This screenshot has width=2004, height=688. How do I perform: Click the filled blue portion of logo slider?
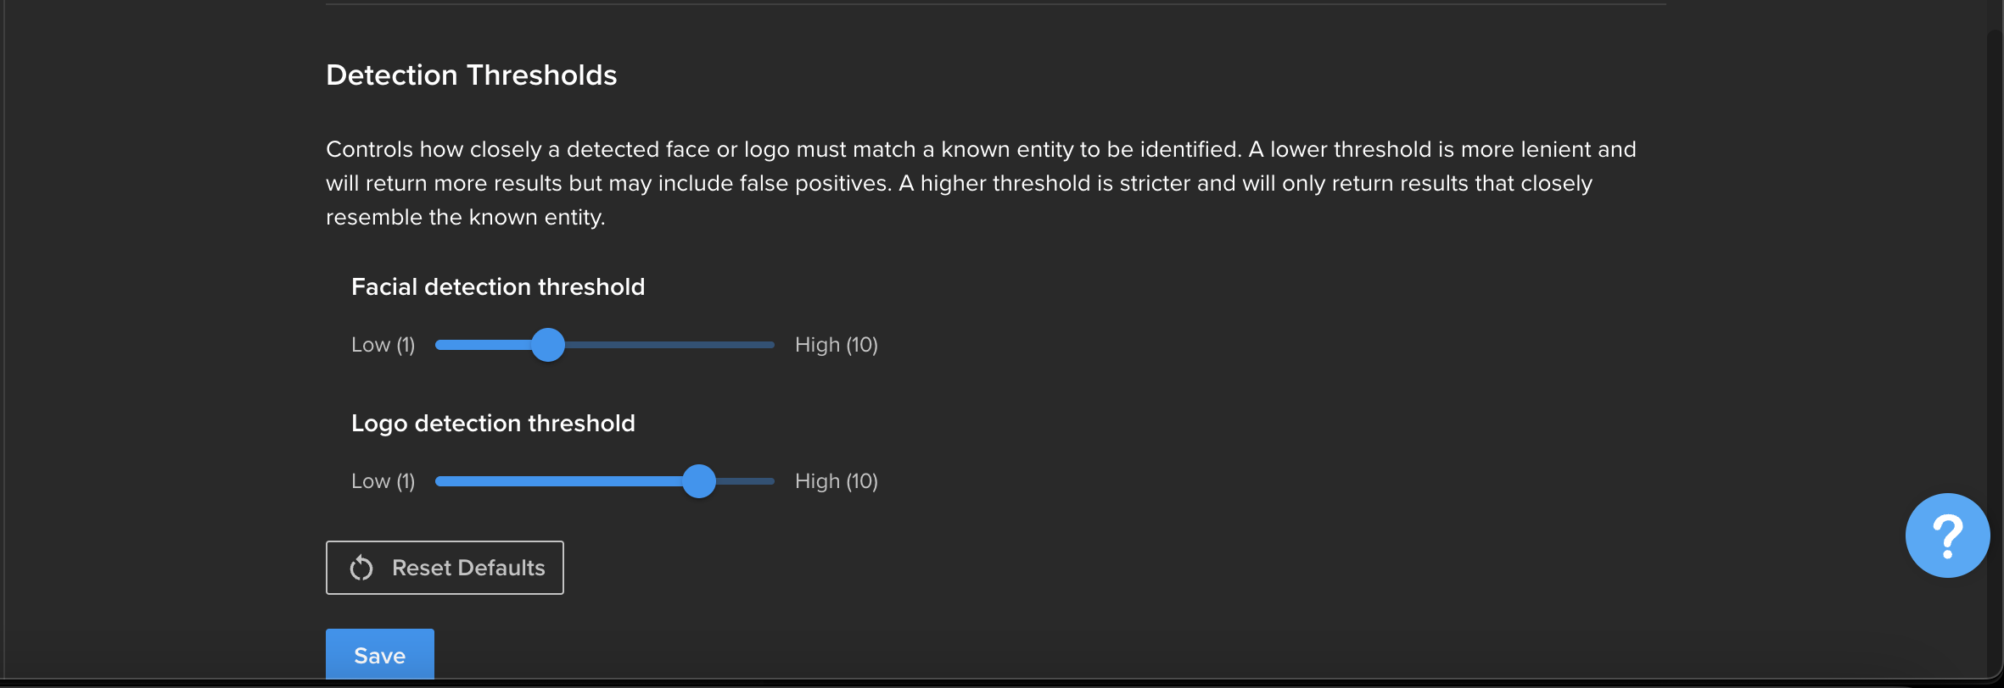559,481
